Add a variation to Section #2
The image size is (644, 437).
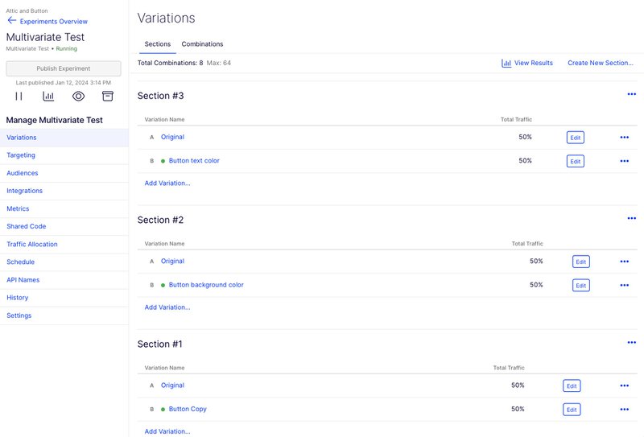pos(167,307)
